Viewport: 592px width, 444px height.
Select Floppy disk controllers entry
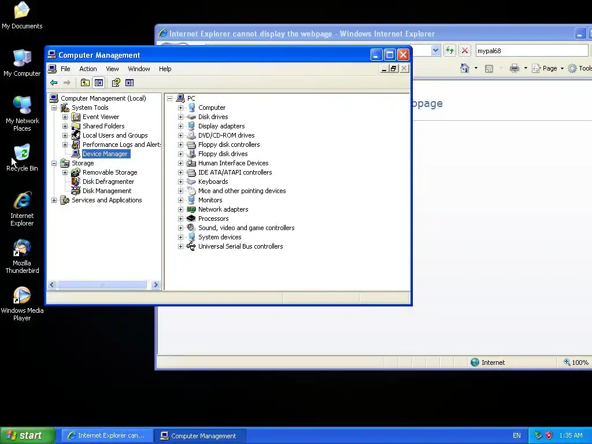tap(229, 145)
